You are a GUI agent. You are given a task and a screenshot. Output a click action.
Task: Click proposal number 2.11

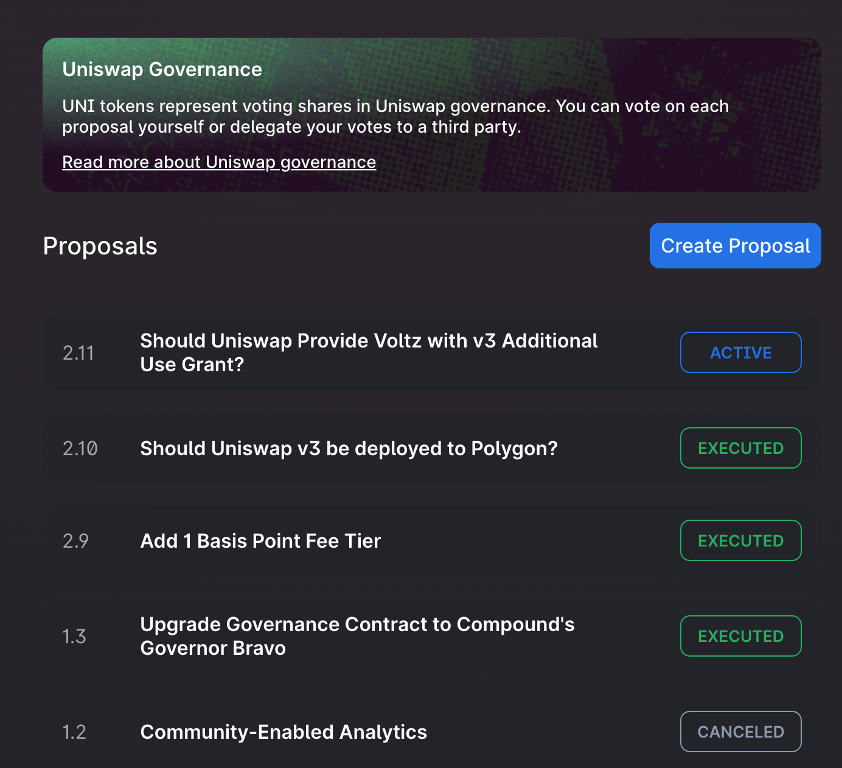(78, 353)
